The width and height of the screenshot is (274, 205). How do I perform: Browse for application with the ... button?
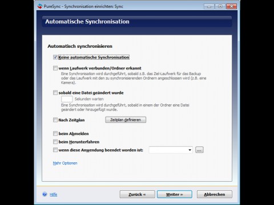click(199, 150)
